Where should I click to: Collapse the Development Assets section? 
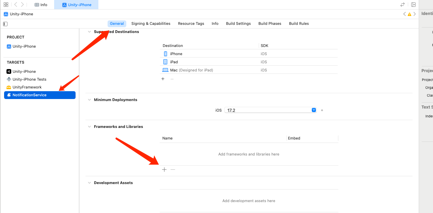pos(90,183)
